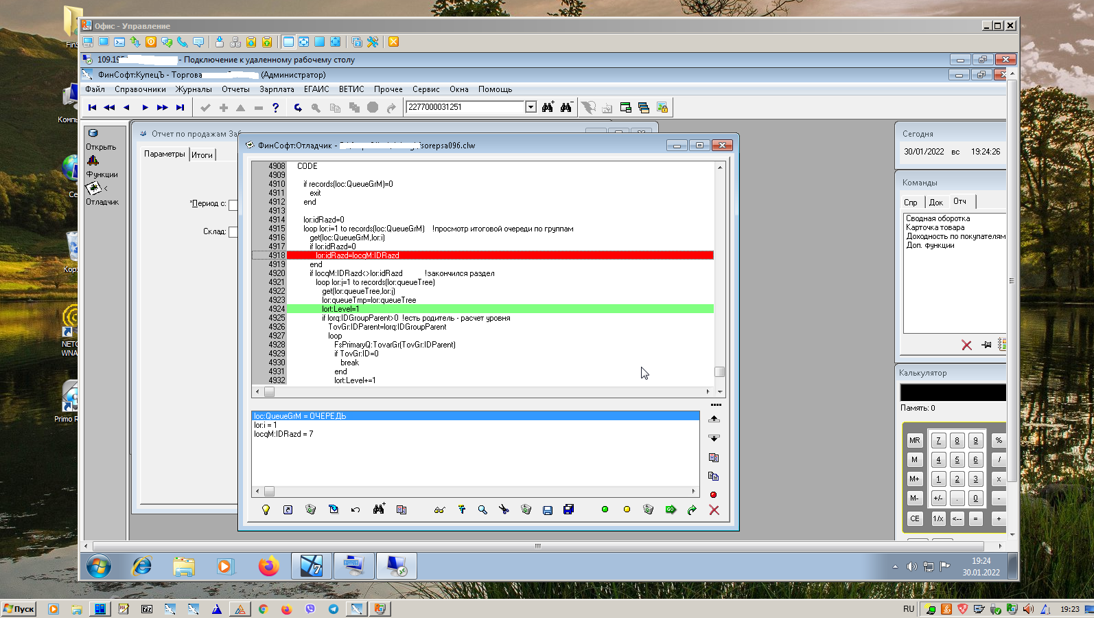Select Карточка товара in the commands list
The height and width of the screenshot is (618, 1094).
[935, 227]
